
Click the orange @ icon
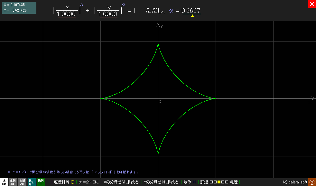312,182
